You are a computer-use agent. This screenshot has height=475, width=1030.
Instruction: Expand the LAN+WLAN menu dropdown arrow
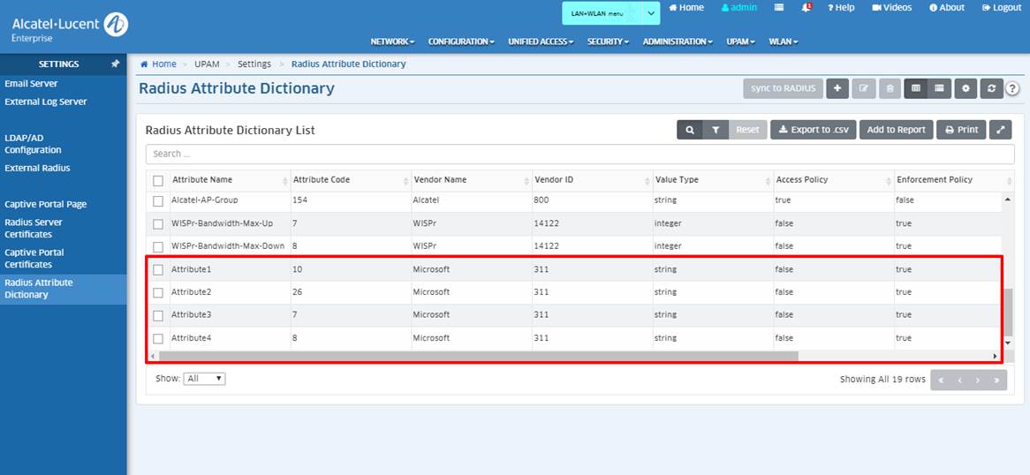(650, 13)
